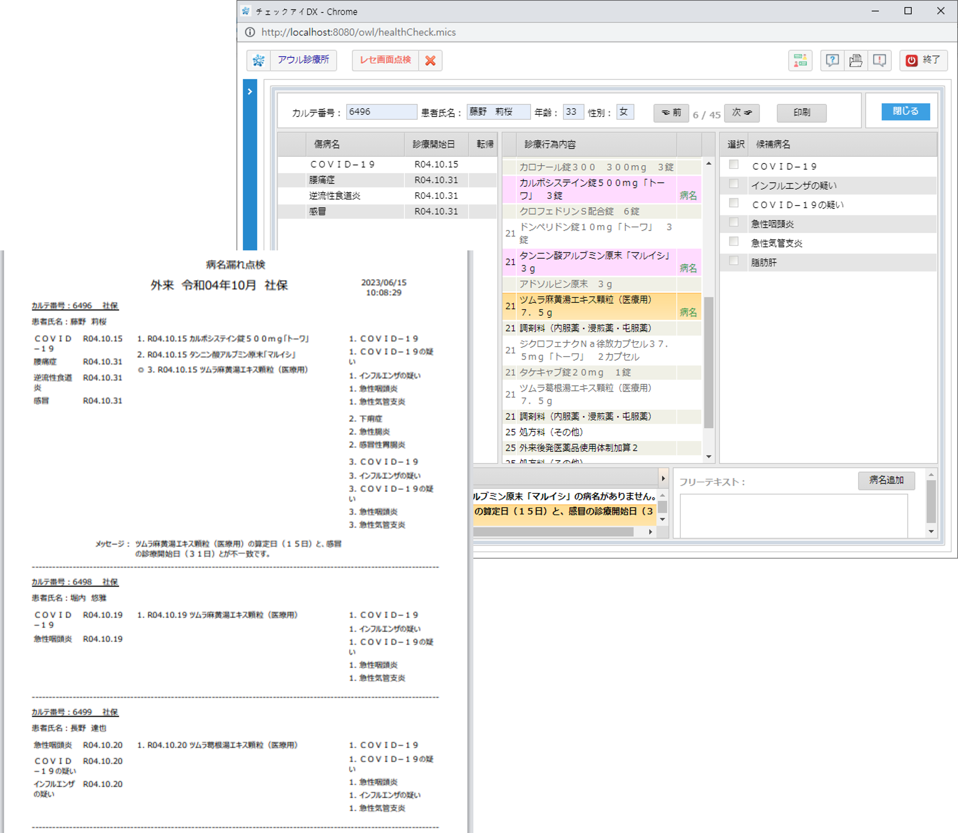958x833 pixels.
Task: Check the ＣＯＶＩＤ－１９の疑い checkbox
Action: (x=734, y=203)
